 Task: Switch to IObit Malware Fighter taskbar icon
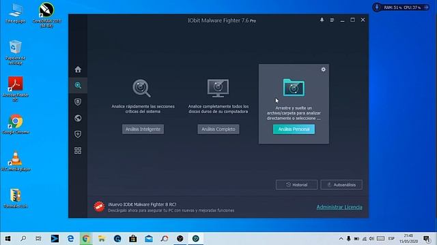click(196, 239)
